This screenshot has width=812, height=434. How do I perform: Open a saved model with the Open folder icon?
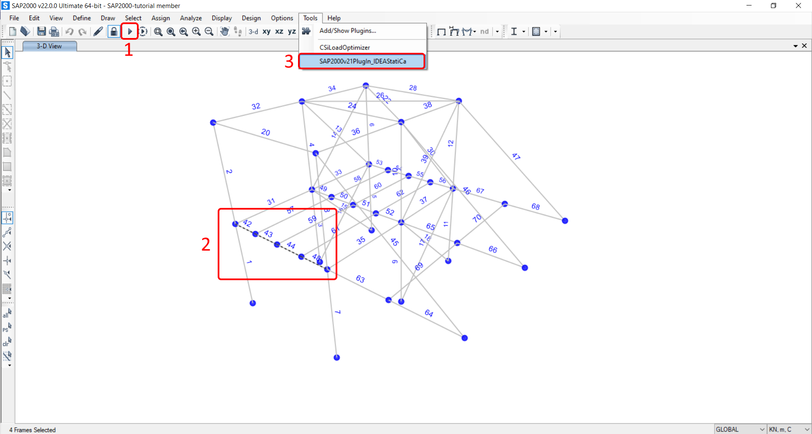[25, 31]
